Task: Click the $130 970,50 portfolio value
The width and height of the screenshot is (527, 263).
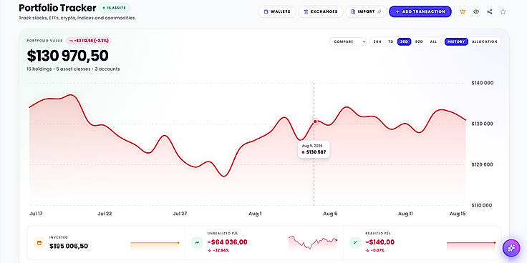Action: (x=67, y=56)
